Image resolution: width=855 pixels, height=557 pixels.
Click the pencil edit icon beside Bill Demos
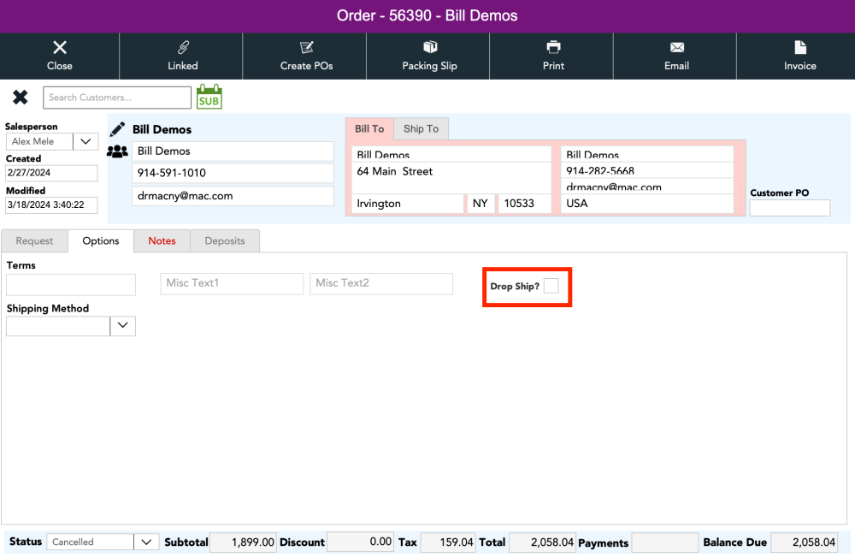coord(117,130)
